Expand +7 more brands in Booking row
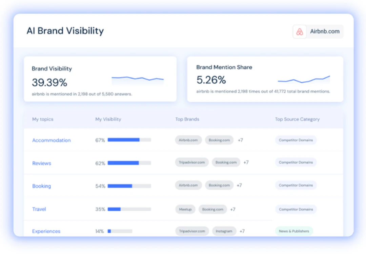 coord(239,186)
